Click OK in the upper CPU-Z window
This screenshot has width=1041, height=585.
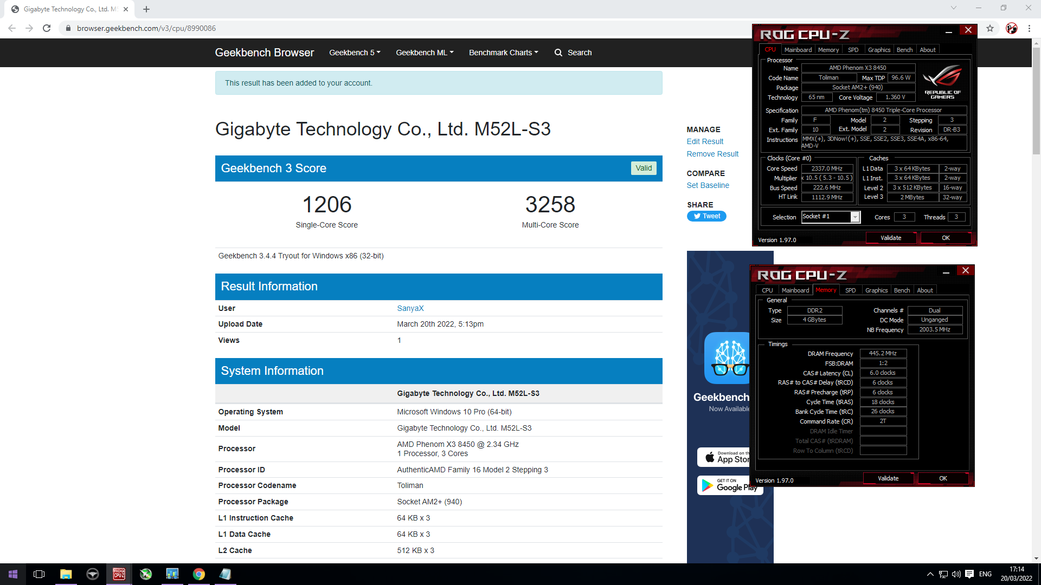(946, 238)
